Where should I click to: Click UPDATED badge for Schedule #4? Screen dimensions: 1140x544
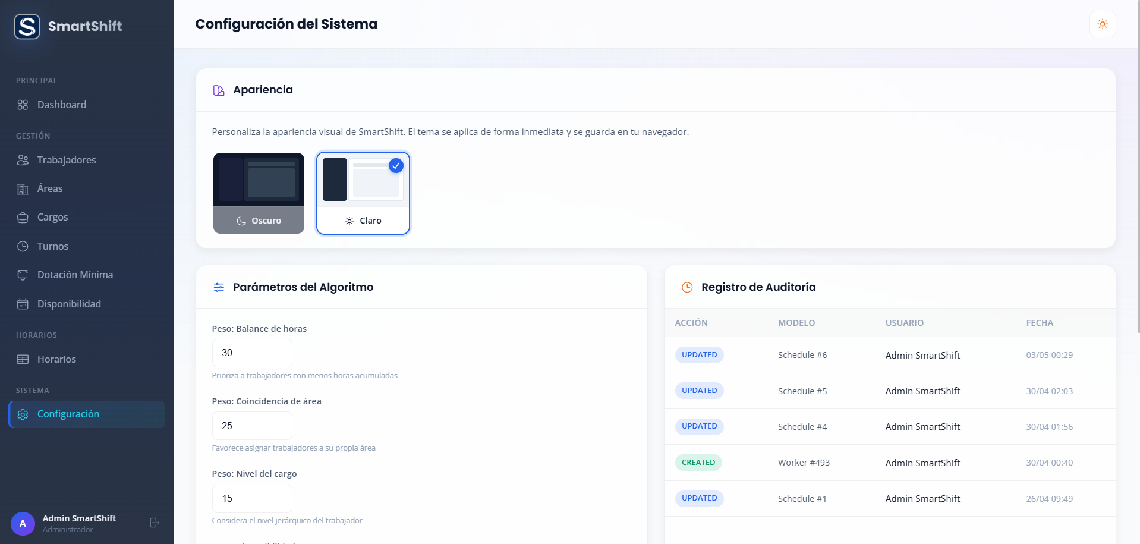[699, 426]
